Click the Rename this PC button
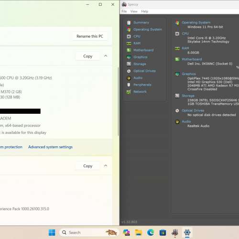This screenshot has height=239, width=239. click(90, 36)
